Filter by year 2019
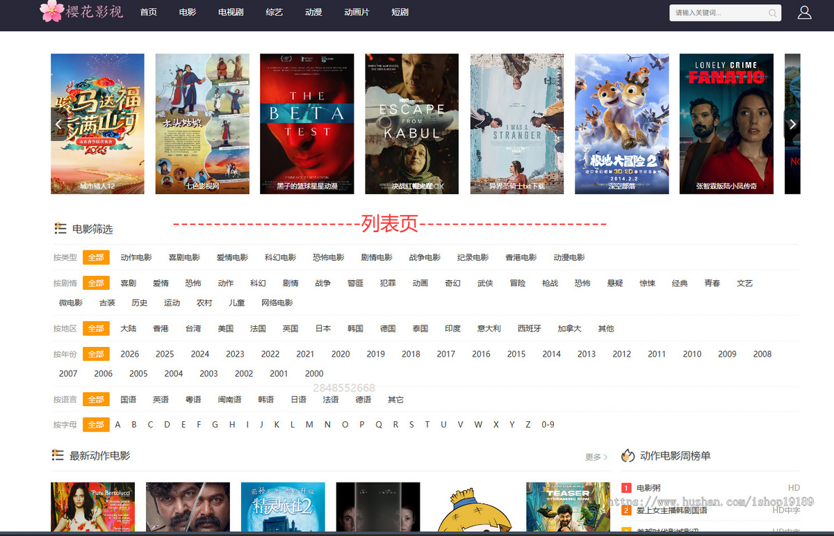 click(375, 354)
